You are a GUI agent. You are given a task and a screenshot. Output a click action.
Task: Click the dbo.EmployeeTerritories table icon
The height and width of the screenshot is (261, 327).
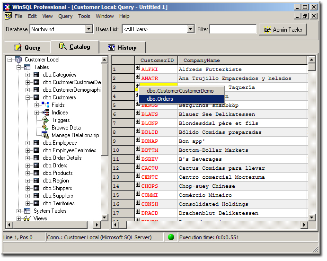[x=36, y=150]
